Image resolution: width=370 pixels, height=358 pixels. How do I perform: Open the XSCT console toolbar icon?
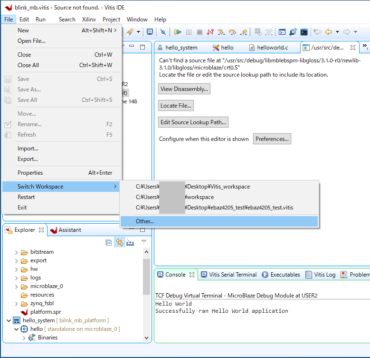(282, 32)
